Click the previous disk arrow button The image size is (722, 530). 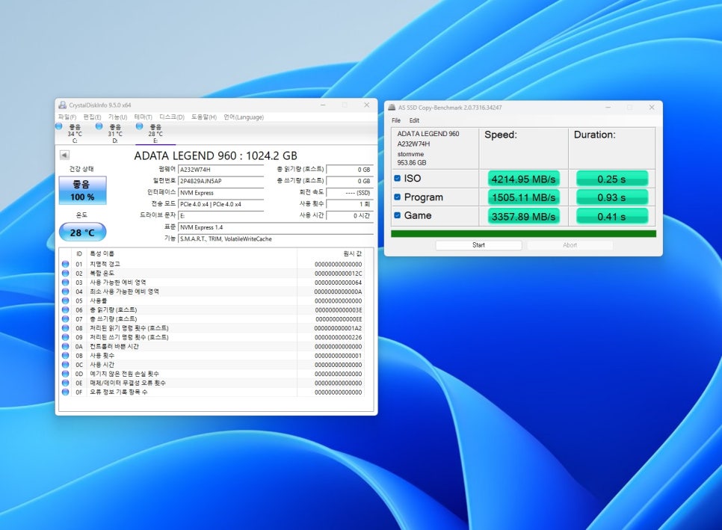point(64,155)
